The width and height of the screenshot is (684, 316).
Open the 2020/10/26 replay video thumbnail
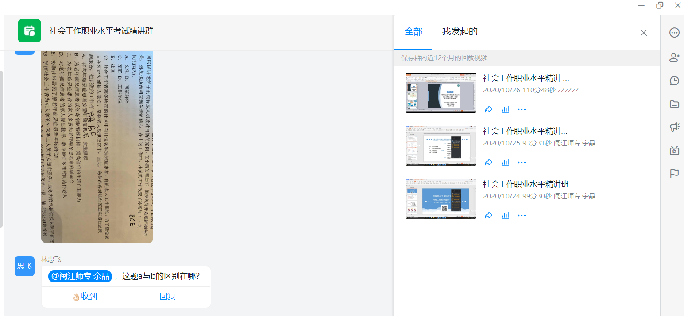point(441,93)
